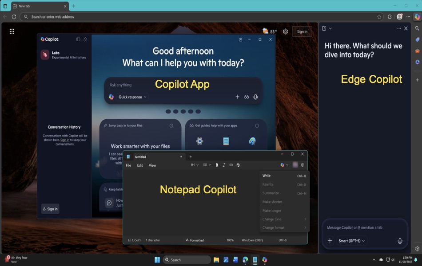Open more options in Edge Copilot pane

point(399,28)
